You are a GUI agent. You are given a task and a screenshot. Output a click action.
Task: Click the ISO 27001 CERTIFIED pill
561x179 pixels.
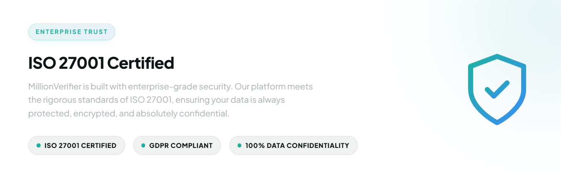(x=77, y=145)
